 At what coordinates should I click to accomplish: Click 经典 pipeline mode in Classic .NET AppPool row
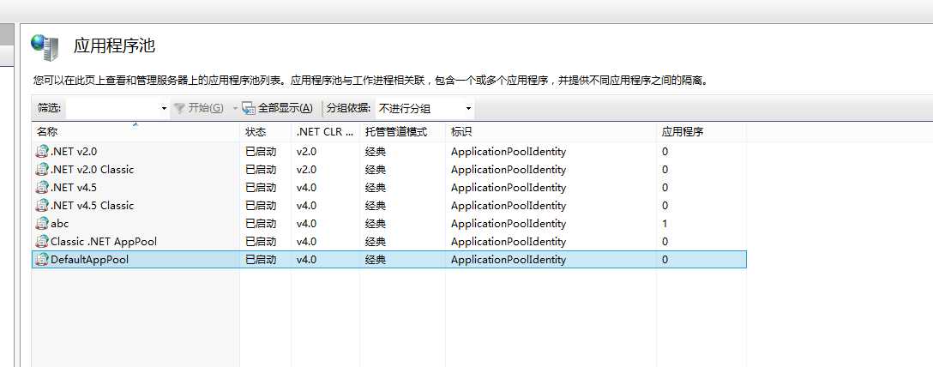(x=376, y=242)
